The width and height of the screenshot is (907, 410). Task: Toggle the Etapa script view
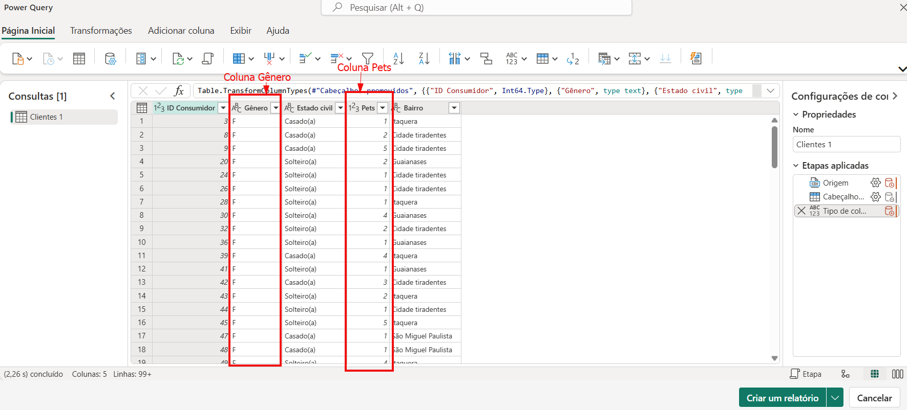pyautogui.click(x=806, y=374)
